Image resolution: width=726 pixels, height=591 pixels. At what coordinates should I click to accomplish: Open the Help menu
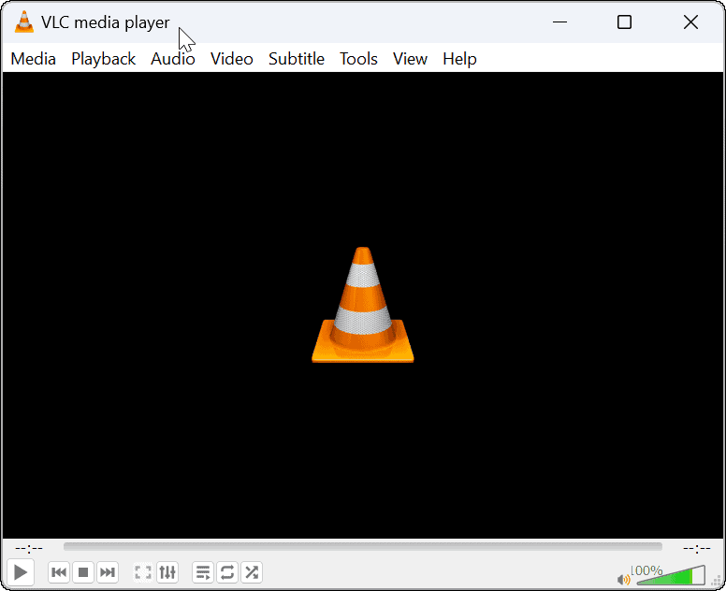coord(459,59)
